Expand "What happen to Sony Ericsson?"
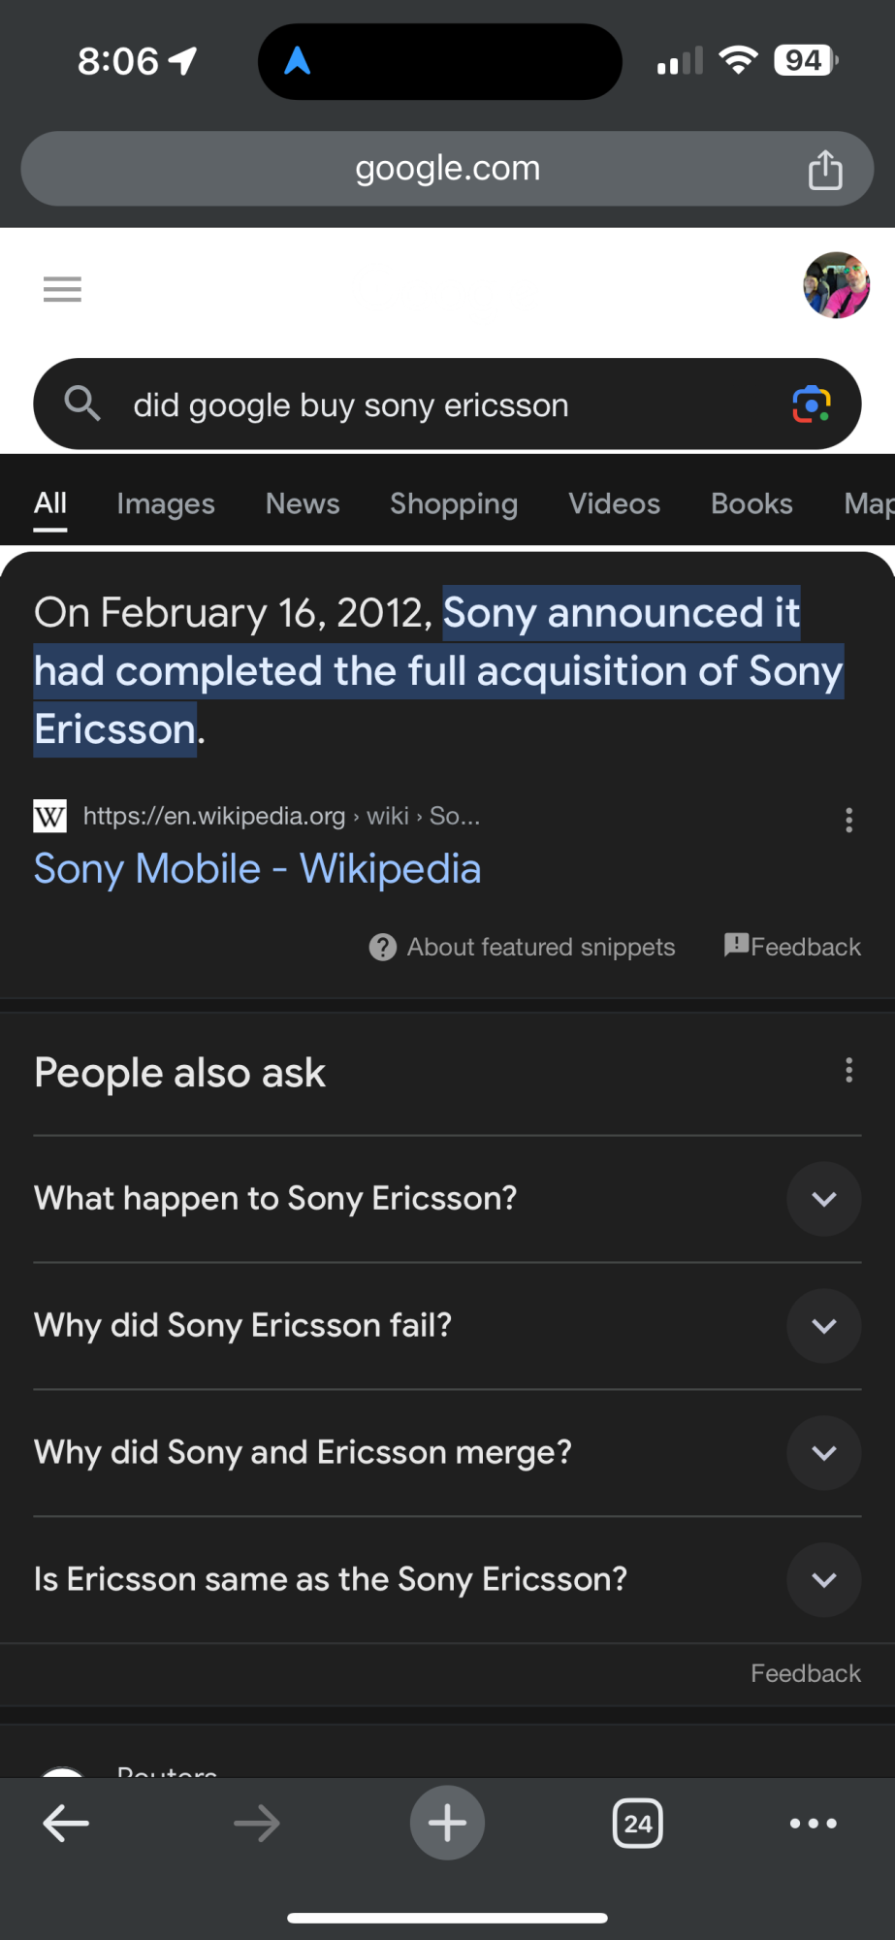This screenshot has height=1940, width=895. point(823,1199)
